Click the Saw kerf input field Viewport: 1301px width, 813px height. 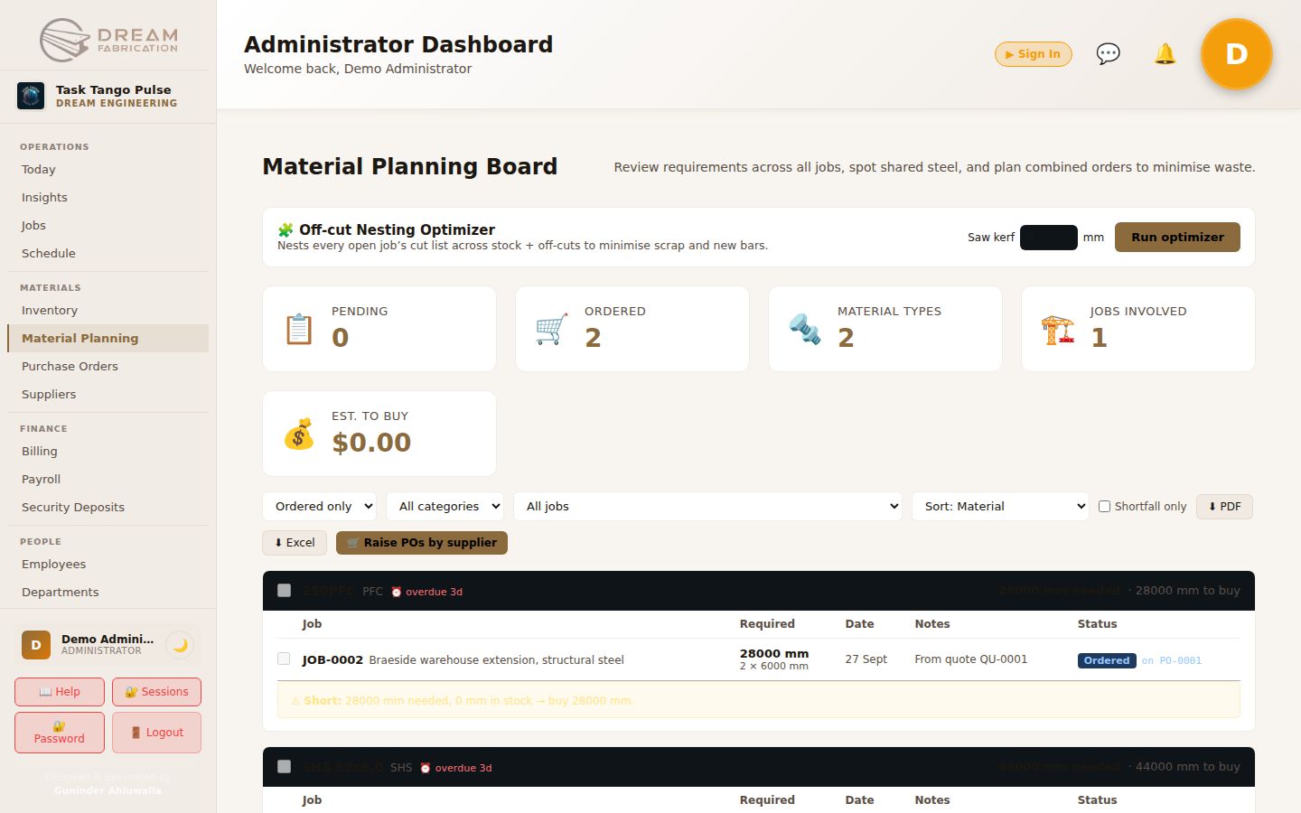click(1049, 238)
